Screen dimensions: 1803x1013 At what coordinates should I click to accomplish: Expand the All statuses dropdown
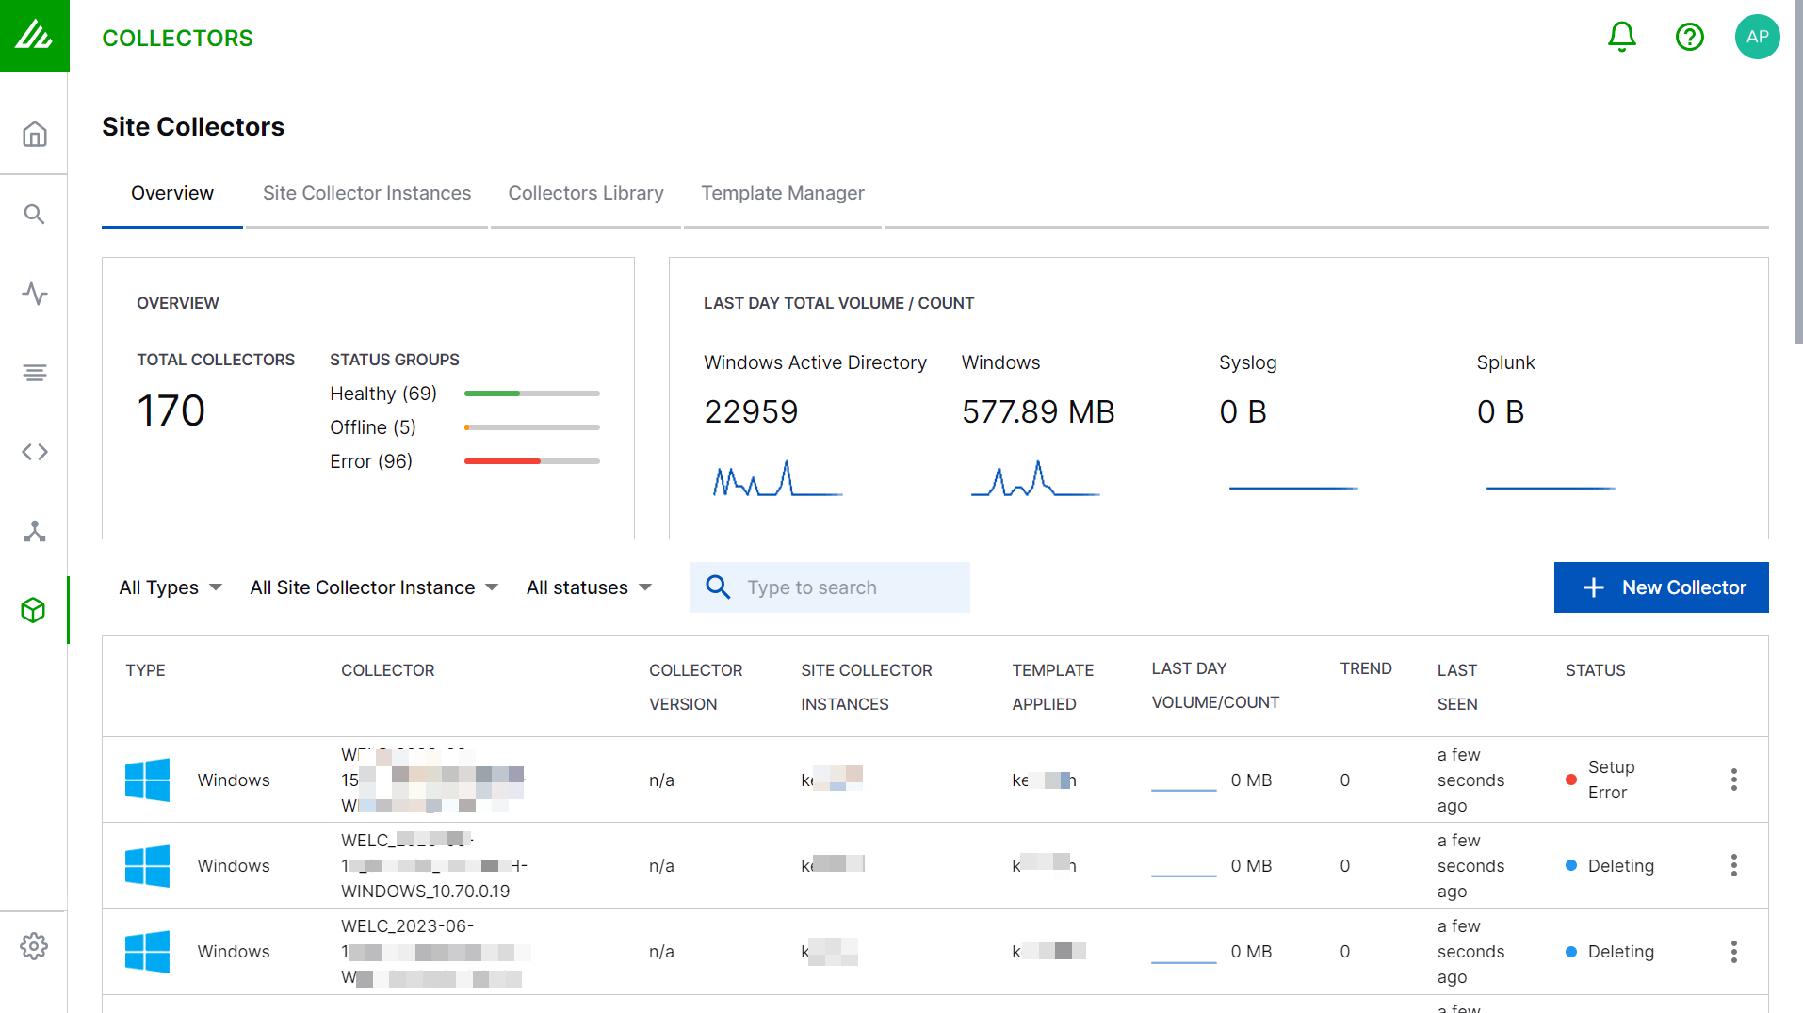[x=589, y=587]
